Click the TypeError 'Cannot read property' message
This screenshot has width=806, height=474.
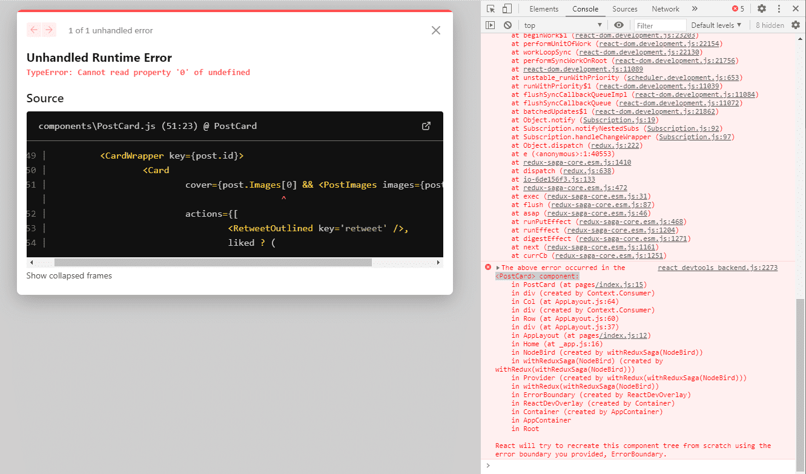tap(138, 73)
